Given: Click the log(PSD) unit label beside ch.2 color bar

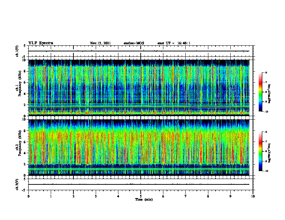Looking at the screenshot, I should click(x=270, y=153).
